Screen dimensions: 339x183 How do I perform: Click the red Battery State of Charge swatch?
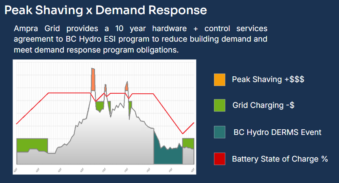tap(219, 159)
